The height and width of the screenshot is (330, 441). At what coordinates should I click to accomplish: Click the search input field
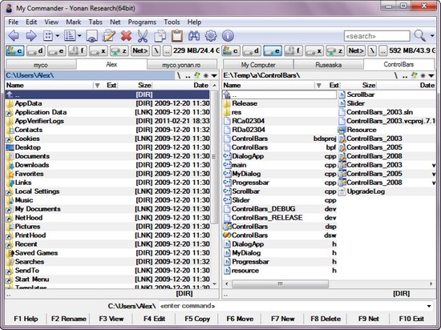point(377,36)
